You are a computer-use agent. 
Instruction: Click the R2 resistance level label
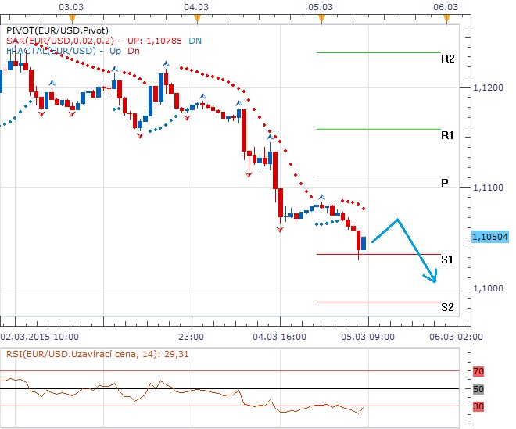(x=447, y=59)
